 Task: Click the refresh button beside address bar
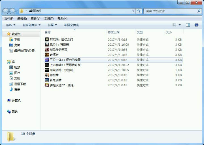[x=139, y=11]
